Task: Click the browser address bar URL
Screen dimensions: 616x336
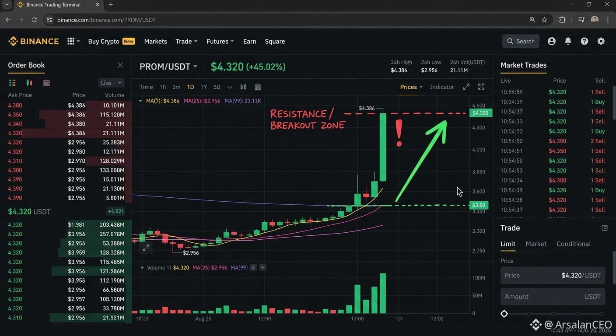Action: click(106, 20)
